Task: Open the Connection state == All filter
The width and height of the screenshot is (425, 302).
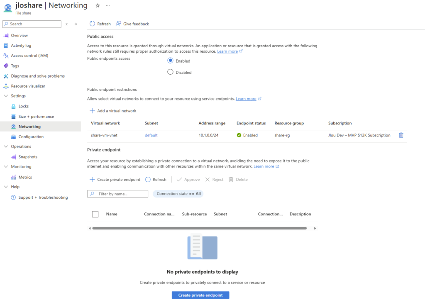Action: [178, 194]
